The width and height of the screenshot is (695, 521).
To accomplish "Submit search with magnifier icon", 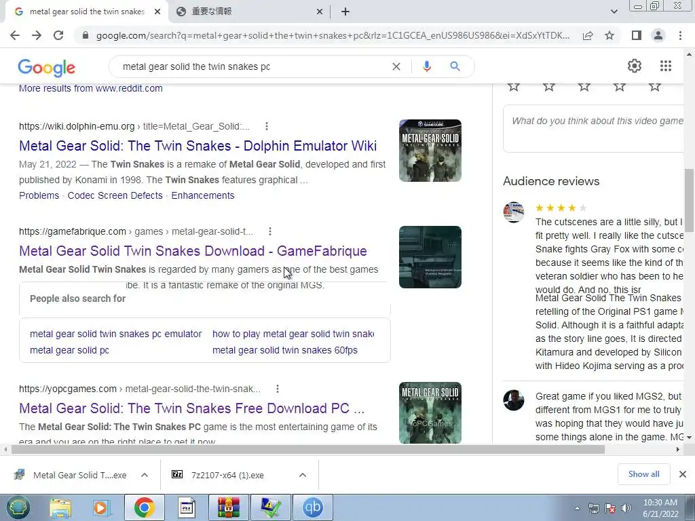I will click(455, 66).
